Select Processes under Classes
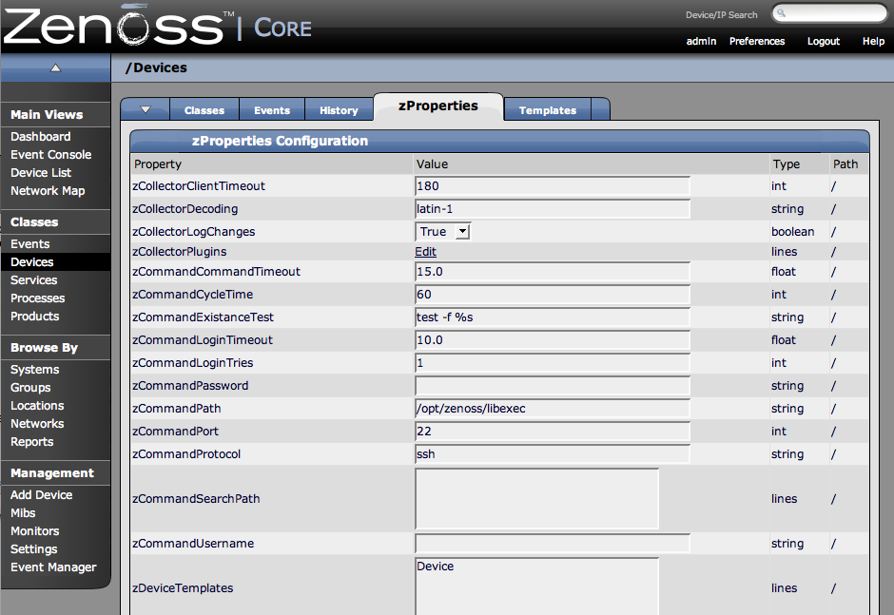Screen dimensions: 894x615 (x=38, y=298)
